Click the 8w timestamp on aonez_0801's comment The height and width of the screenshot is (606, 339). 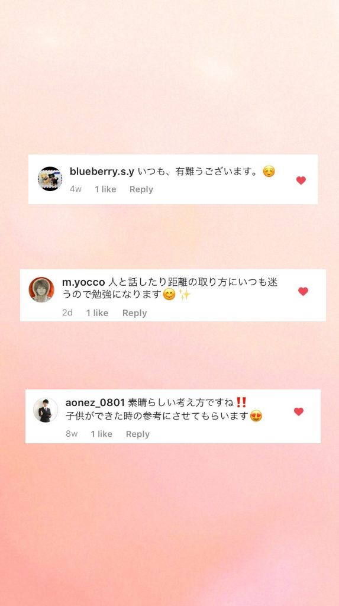click(72, 434)
